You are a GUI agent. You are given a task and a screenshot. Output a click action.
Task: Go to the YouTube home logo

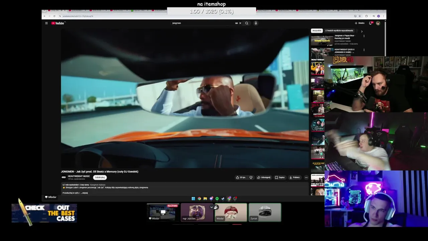(x=58, y=23)
